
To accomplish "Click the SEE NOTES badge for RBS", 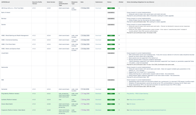I will coord(111,80).
